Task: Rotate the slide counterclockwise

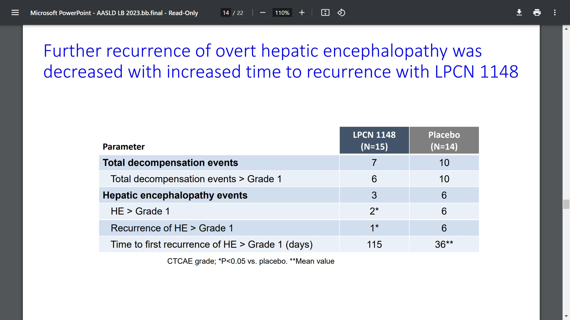Action: tap(341, 12)
